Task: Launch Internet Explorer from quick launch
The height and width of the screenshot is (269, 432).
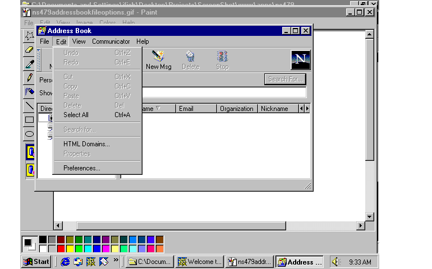Action: pos(65,262)
